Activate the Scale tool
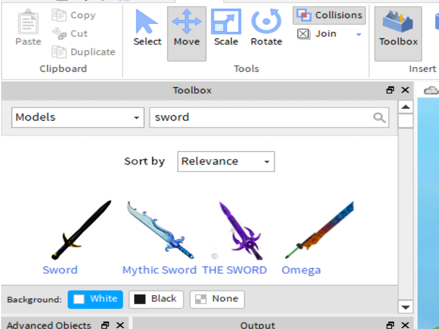 click(x=226, y=31)
